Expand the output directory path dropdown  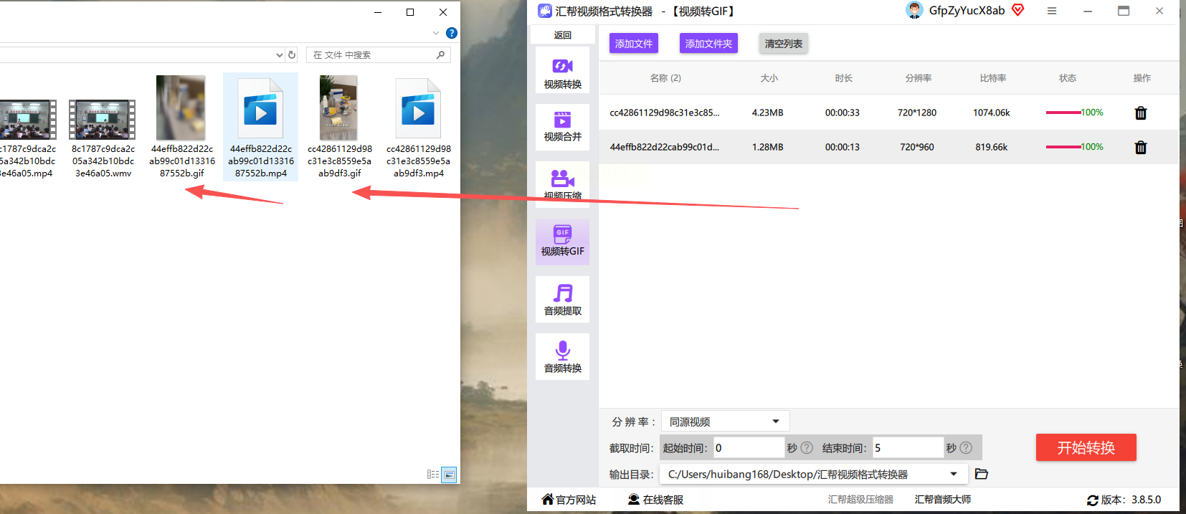tap(954, 474)
